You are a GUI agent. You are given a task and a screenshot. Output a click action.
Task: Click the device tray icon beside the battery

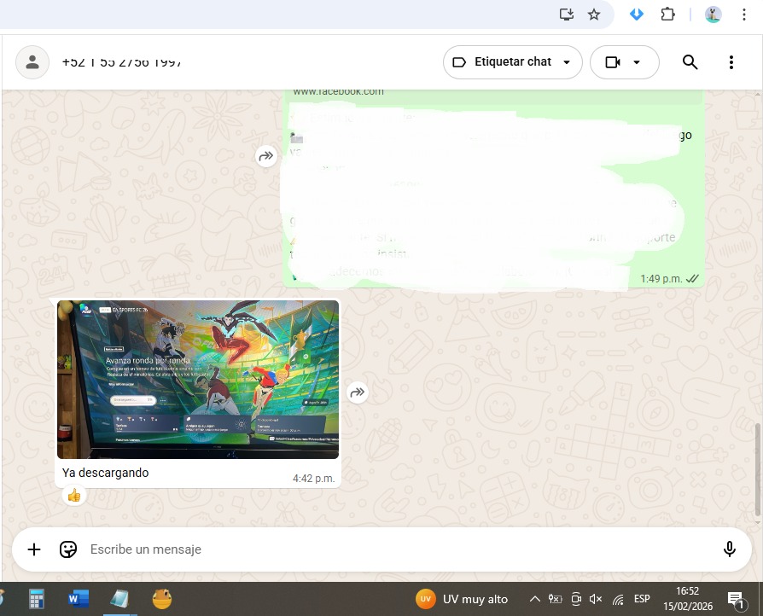(576, 599)
